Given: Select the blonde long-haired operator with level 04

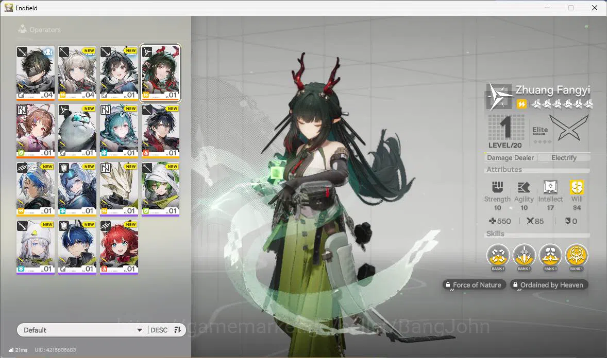Looking at the screenshot, I should coord(77,73).
